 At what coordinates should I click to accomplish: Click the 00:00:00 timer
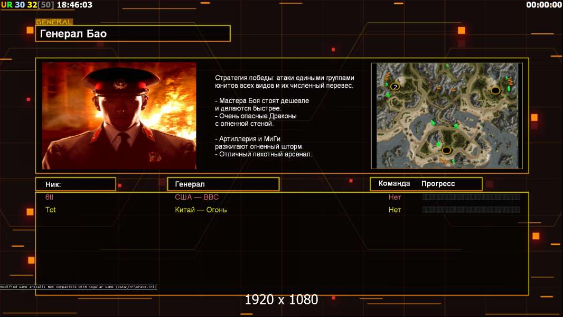[543, 5]
